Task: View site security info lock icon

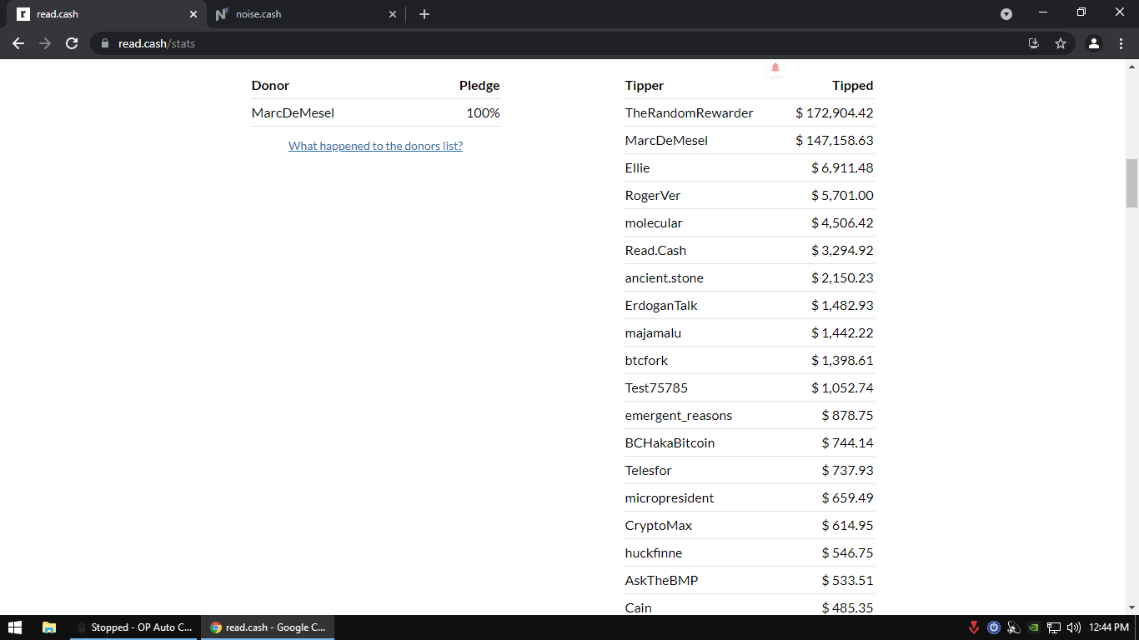Action: point(105,43)
